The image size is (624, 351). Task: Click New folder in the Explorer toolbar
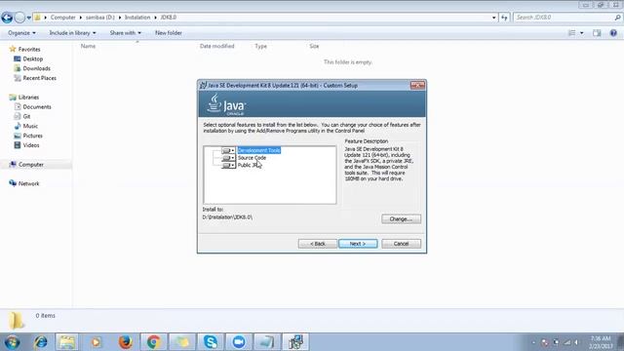point(169,33)
